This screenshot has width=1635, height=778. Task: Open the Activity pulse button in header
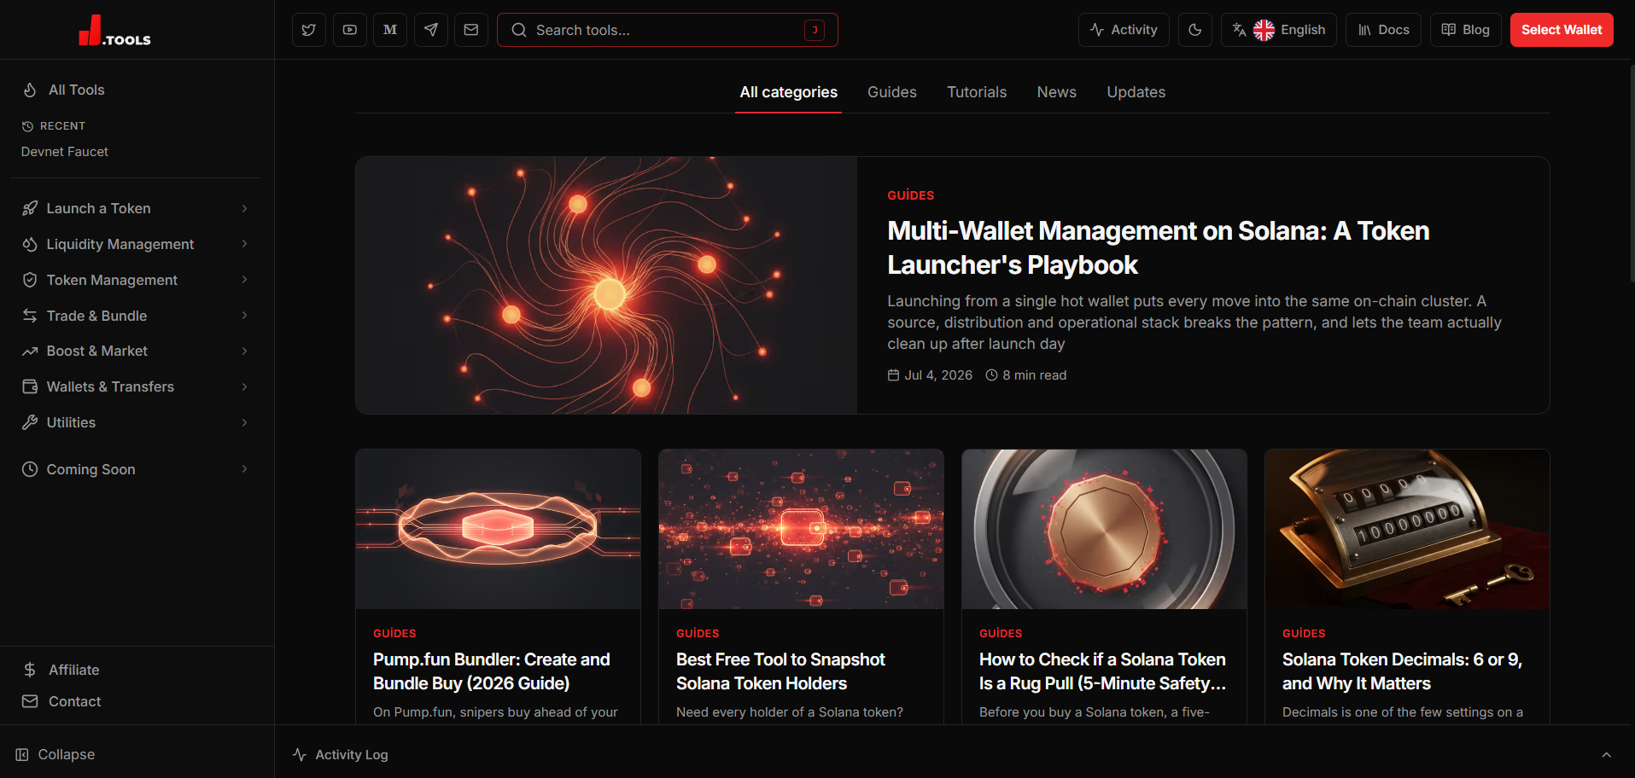1124,30
